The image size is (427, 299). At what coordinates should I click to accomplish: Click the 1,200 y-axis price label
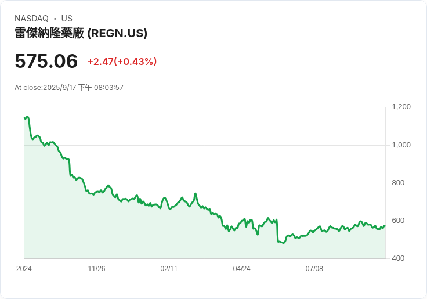point(401,107)
